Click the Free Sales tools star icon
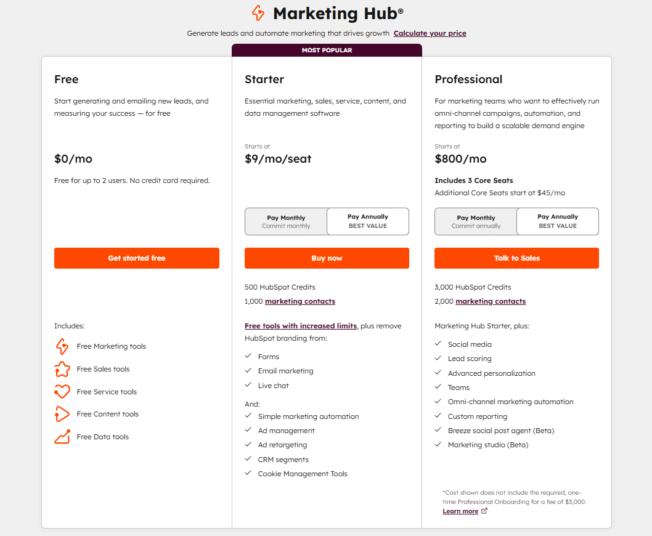The height and width of the screenshot is (536, 652). pyautogui.click(x=62, y=369)
